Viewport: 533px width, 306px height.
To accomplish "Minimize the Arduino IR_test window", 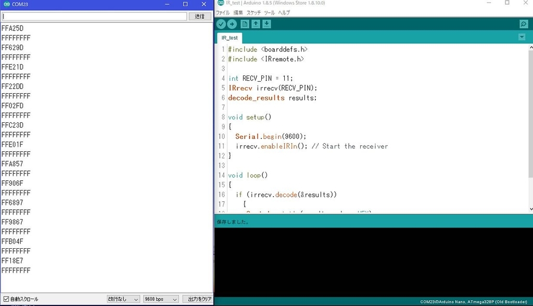I will [489, 3].
